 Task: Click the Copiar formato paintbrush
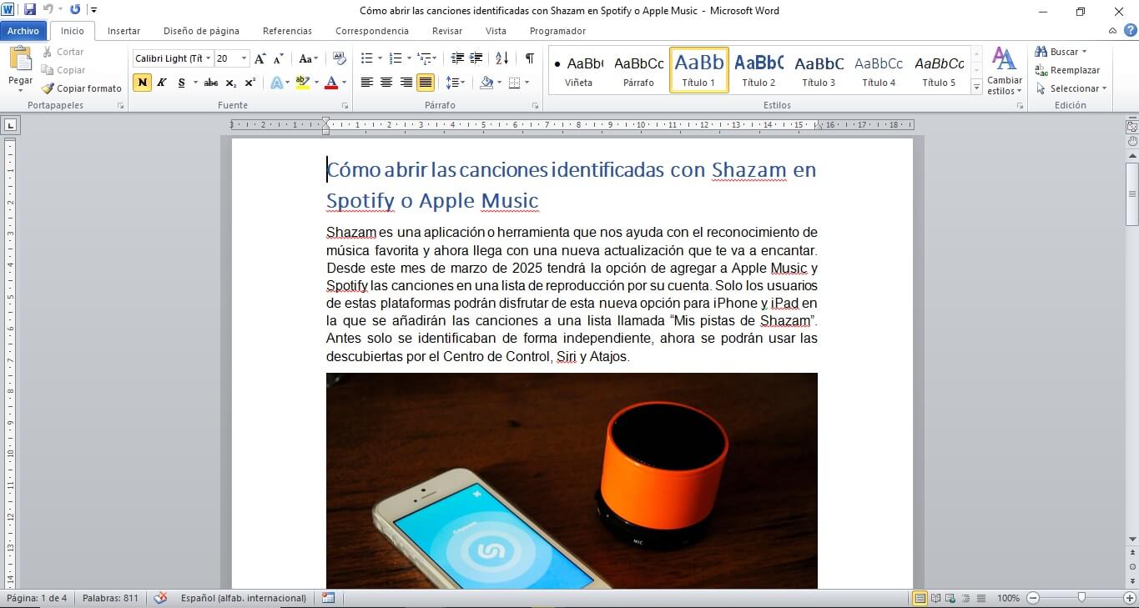[82, 88]
